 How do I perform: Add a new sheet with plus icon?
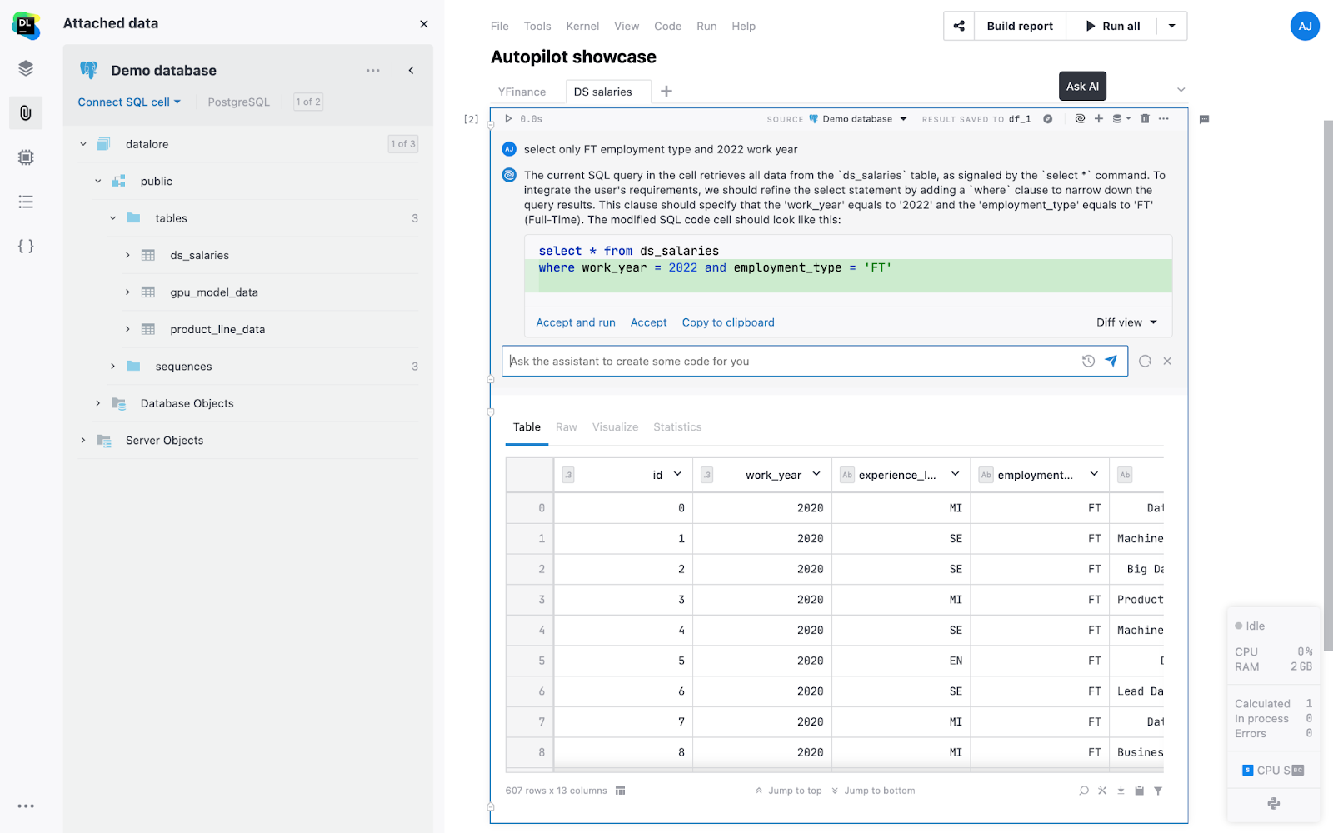(x=666, y=92)
